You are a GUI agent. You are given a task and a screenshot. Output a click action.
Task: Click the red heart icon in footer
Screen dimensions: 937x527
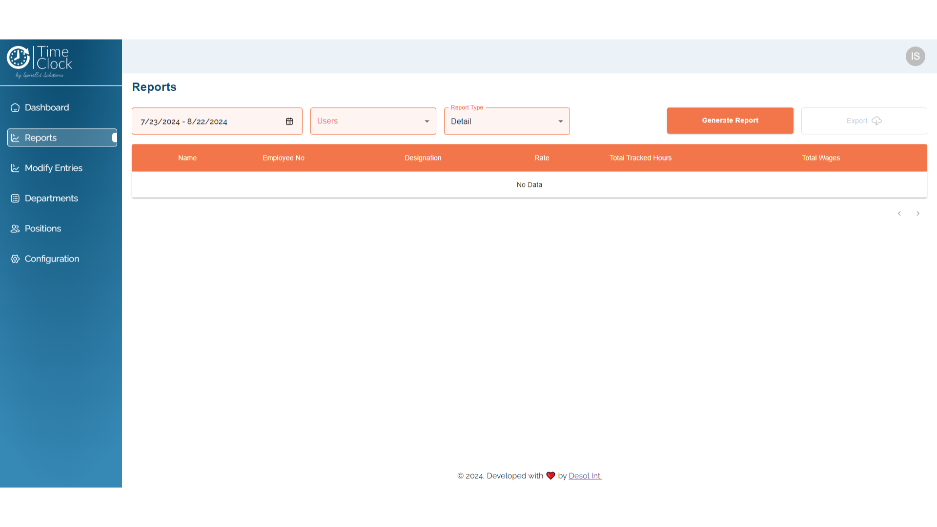point(550,476)
